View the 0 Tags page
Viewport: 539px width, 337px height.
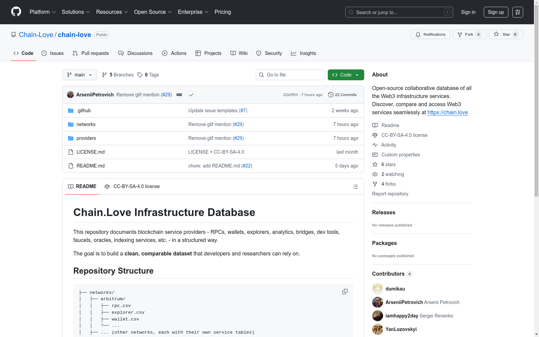pyautogui.click(x=148, y=75)
